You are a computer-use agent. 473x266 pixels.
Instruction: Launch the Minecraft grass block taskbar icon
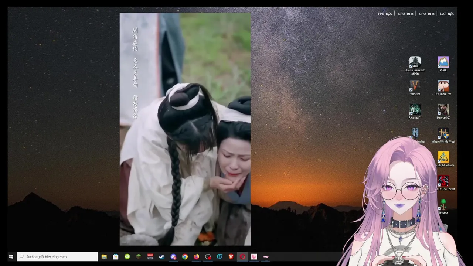(x=139, y=257)
